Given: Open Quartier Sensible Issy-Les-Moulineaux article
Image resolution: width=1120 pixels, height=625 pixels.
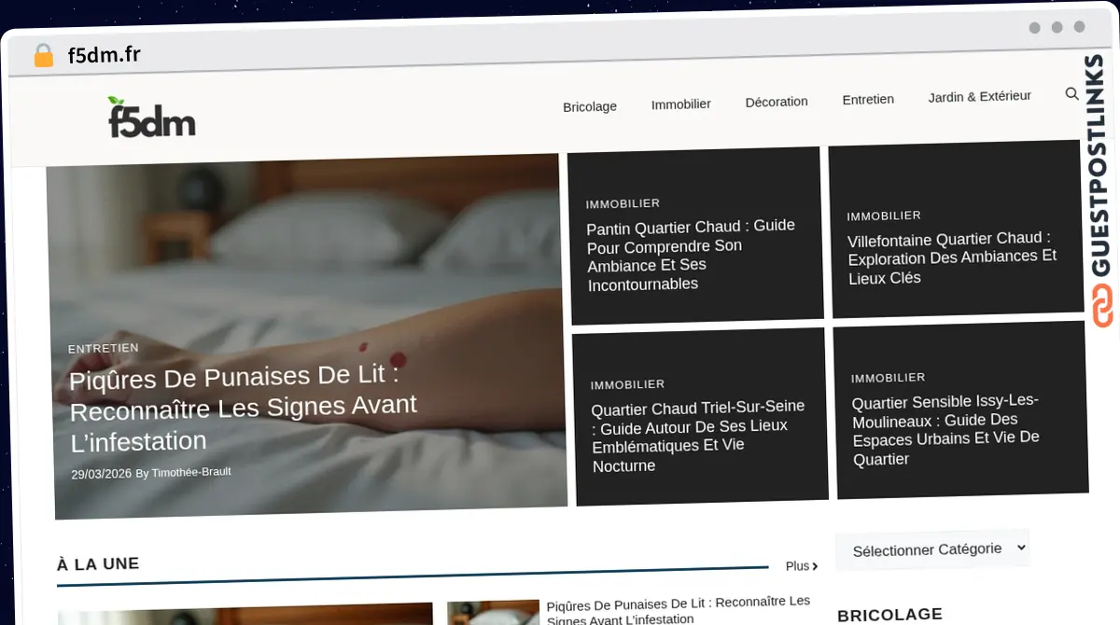Looking at the screenshot, I should point(946,429).
